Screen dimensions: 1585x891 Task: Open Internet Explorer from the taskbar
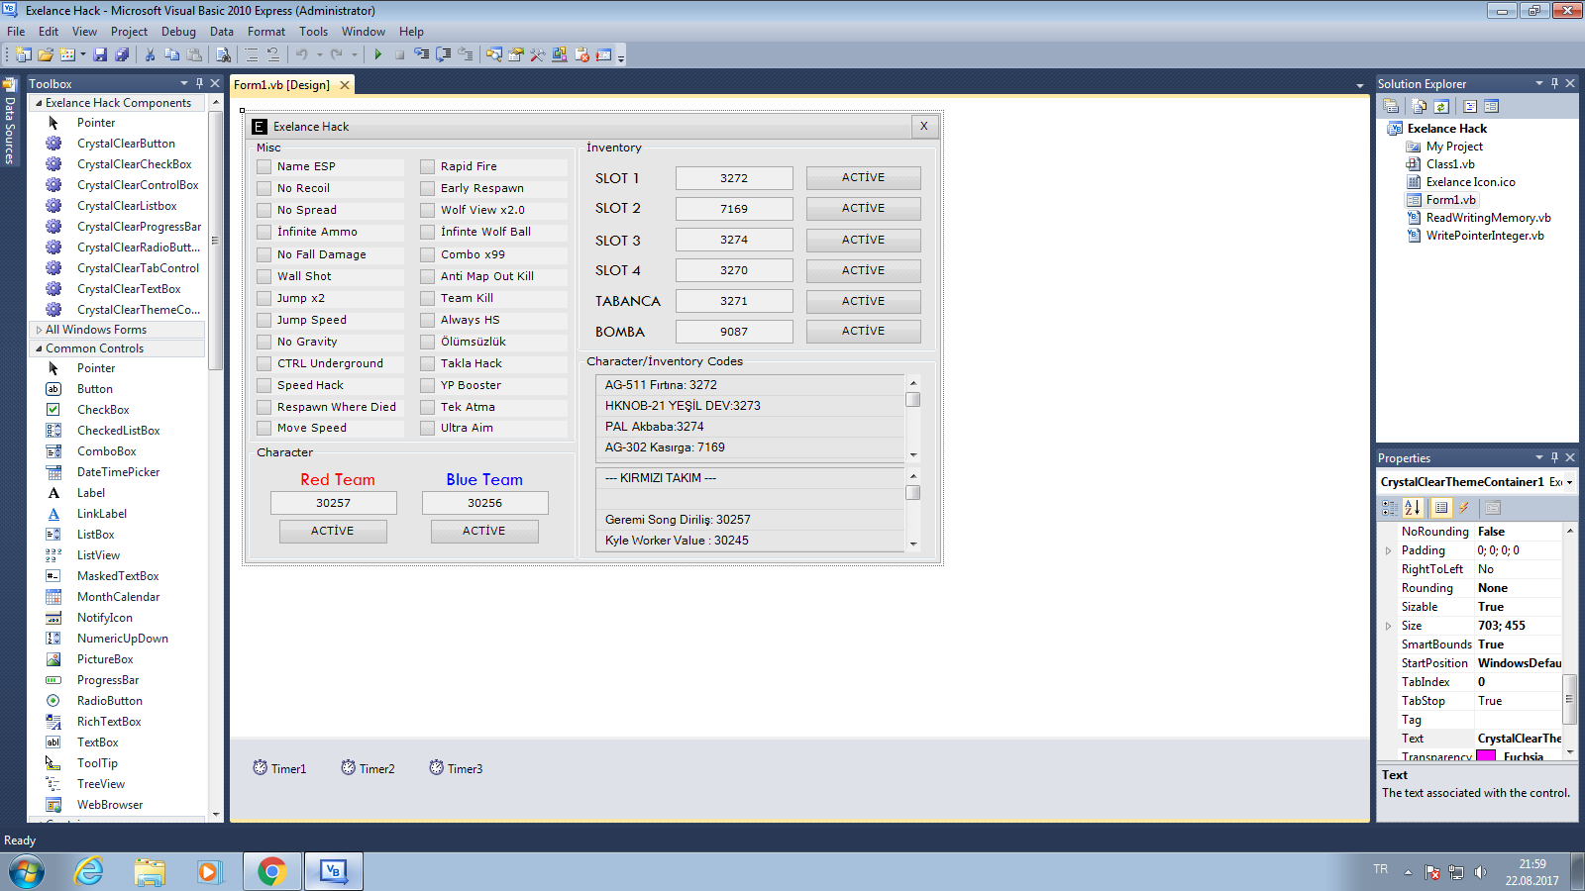(89, 871)
